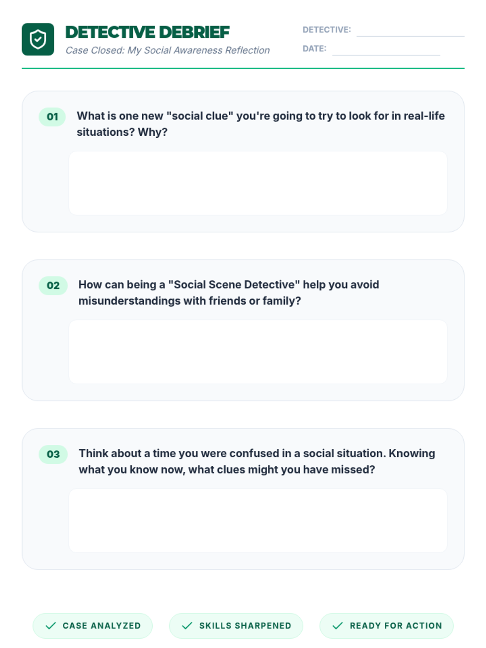The width and height of the screenshot is (486, 648).
Task: Click the social clue question text
Action: (x=260, y=124)
